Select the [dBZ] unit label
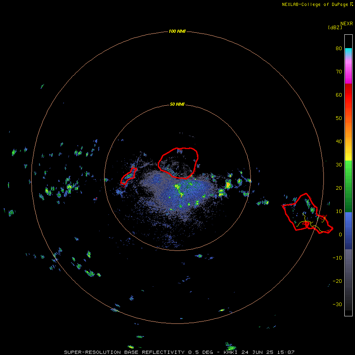 335,27
